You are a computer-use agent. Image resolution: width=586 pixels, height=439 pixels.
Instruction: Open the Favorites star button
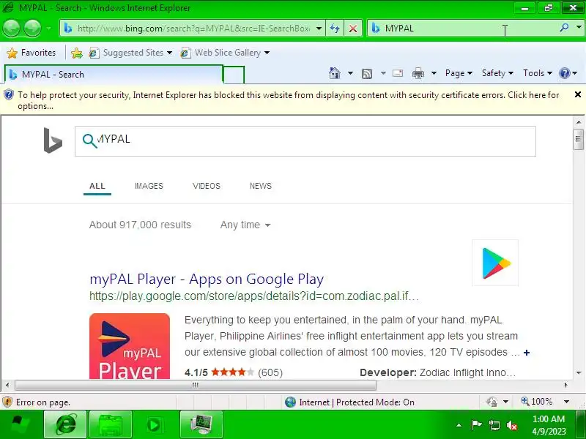click(31, 53)
